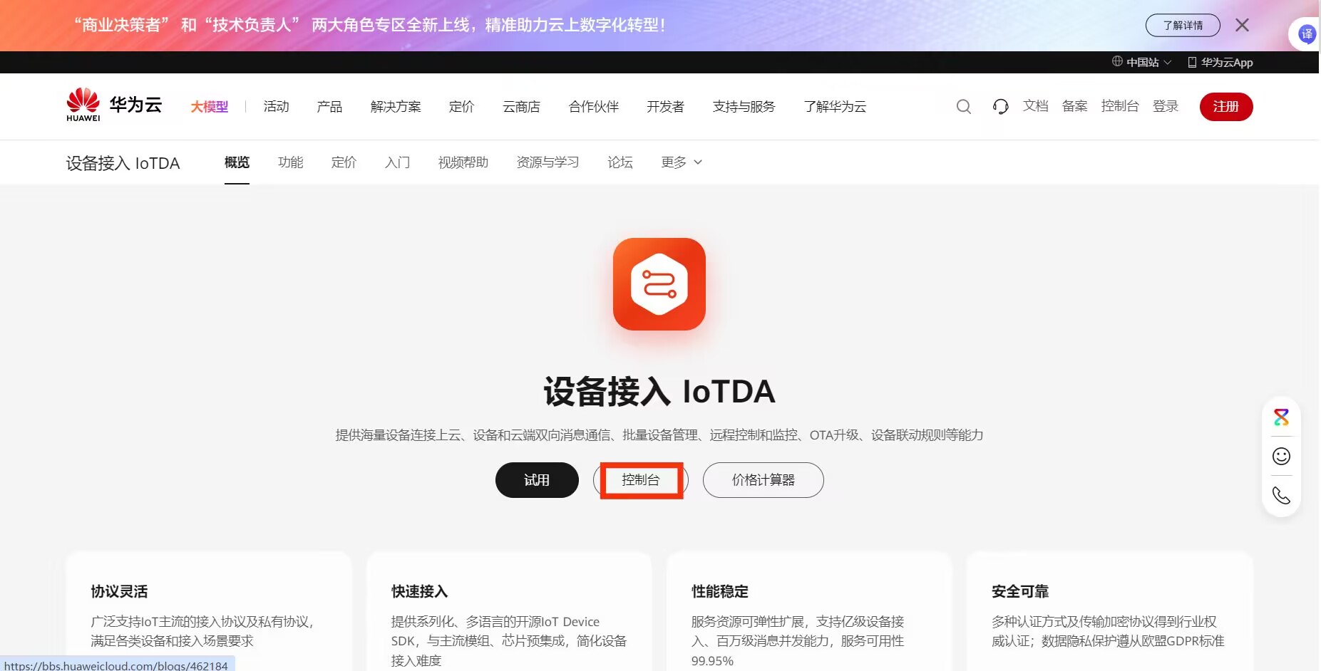This screenshot has width=1321, height=671.
Task: Open the 产品 menu item
Action: (329, 107)
